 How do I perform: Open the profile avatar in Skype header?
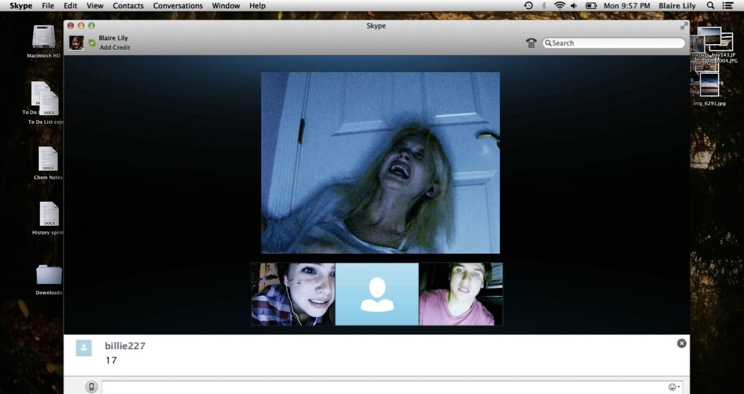tap(76, 43)
